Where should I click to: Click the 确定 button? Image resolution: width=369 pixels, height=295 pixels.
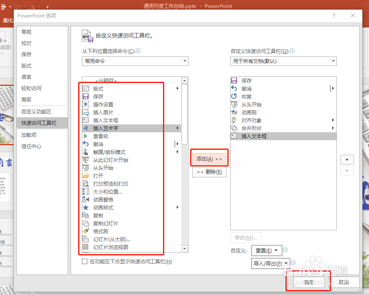(x=308, y=282)
